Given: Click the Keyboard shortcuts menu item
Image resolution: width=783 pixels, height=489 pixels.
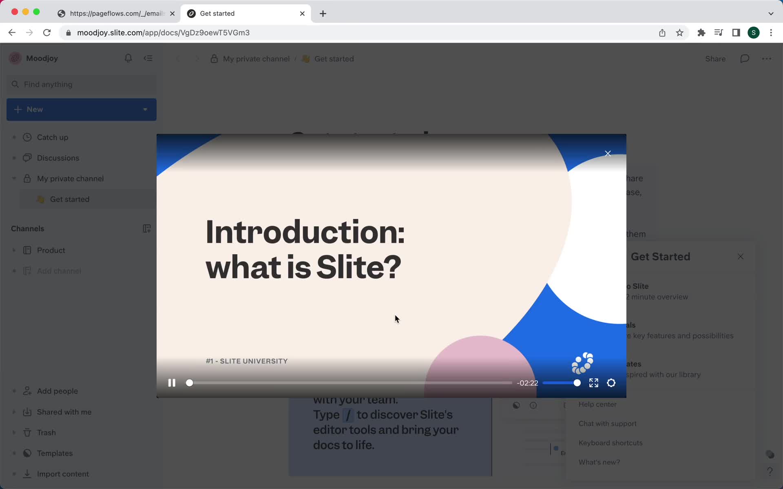Looking at the screenshot, I should [x=610, y=442].
